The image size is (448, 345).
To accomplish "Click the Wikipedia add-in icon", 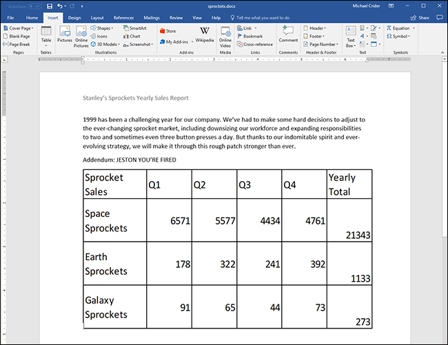I will click(x=205, y=34).
